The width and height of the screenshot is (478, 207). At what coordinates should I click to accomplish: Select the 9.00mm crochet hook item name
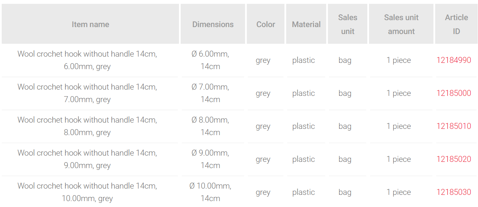tap(87, 159)
